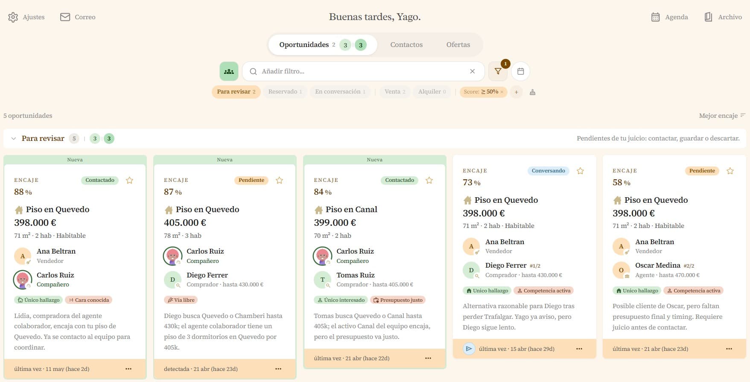Star the 87% Piso en Quevedo card
The height and width of the screenshot is (382, 750).
pos(279,180)
